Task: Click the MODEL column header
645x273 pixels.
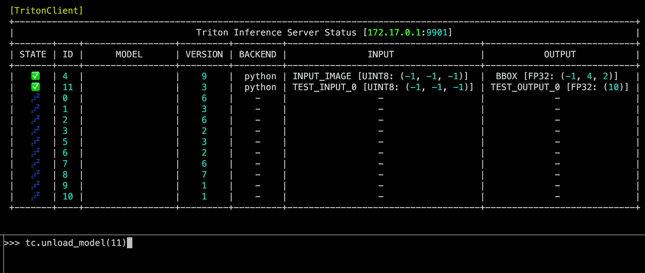Action: pyautogui.click(x=129, y=54)
